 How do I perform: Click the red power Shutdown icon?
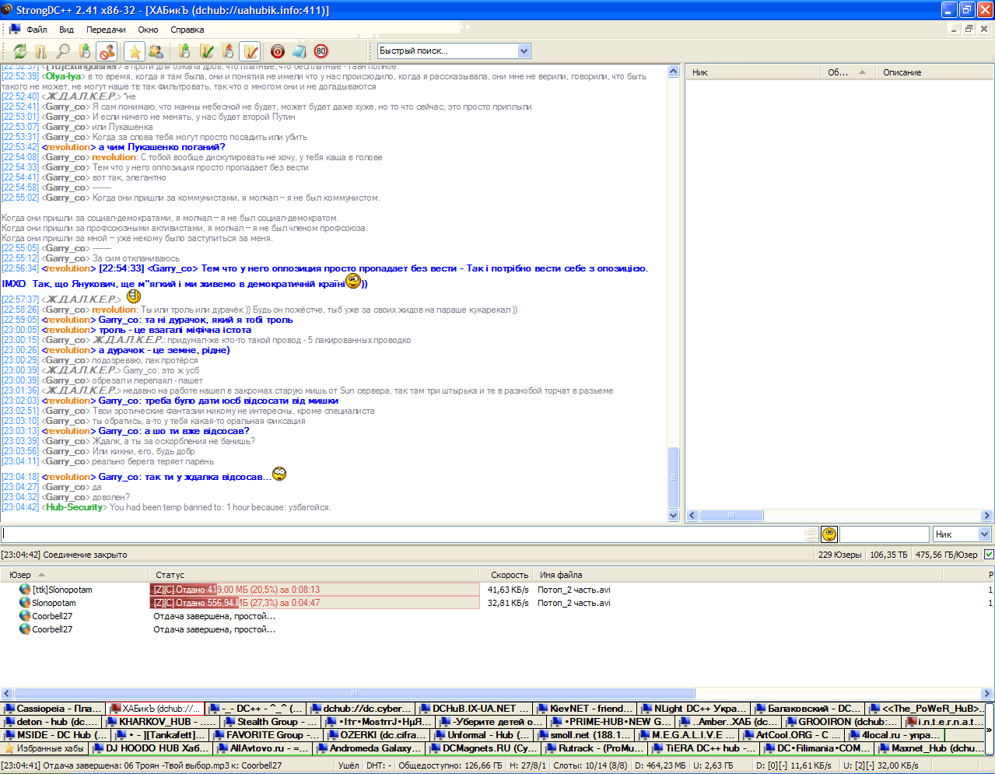tap(278, 51)
